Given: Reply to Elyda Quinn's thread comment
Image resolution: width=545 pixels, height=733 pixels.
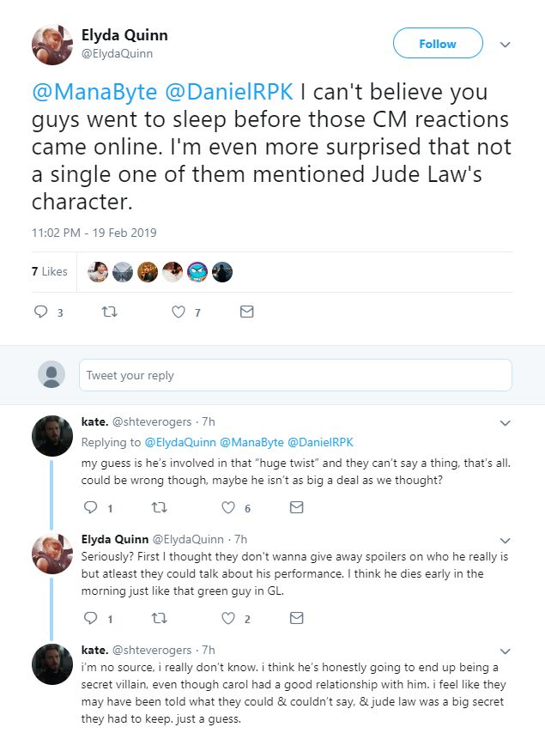Looking at the screenshot, I should 91,618.
